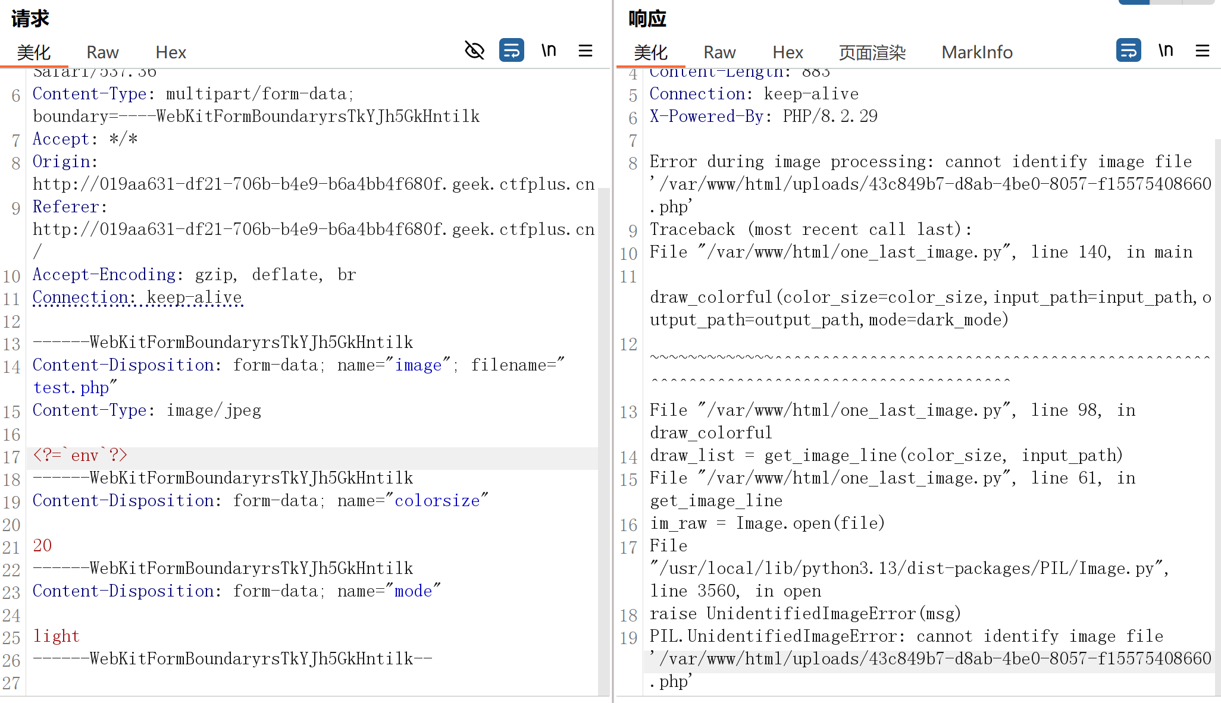Open the response panel hamburger options menu
This screenshot has height=703, width=1221.
tap(1203, 51)
